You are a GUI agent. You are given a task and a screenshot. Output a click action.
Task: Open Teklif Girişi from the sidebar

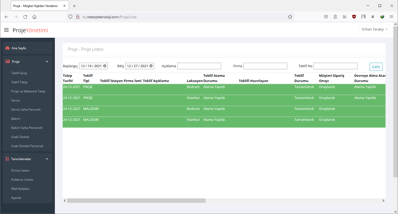click(x=19, y=73)
